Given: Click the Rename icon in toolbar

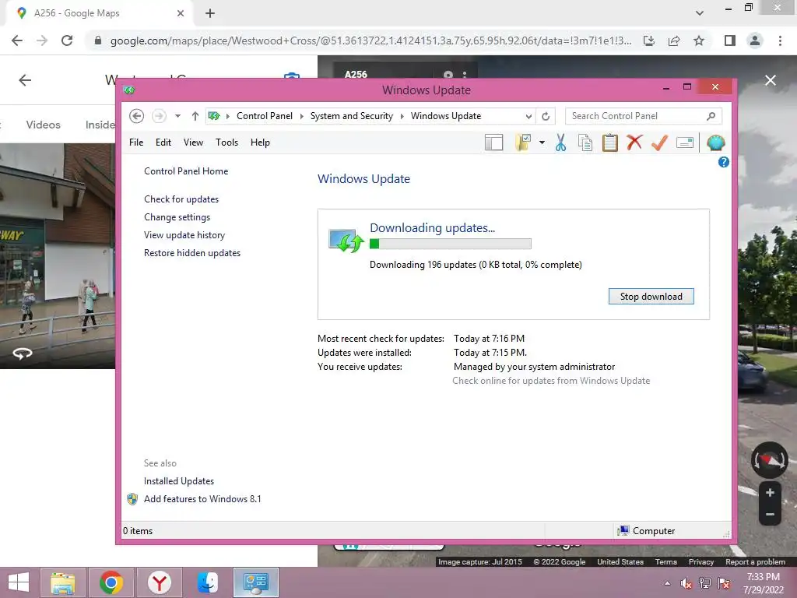Looking at the screenshot, I should pyautogui.click(x=685, y=143).
